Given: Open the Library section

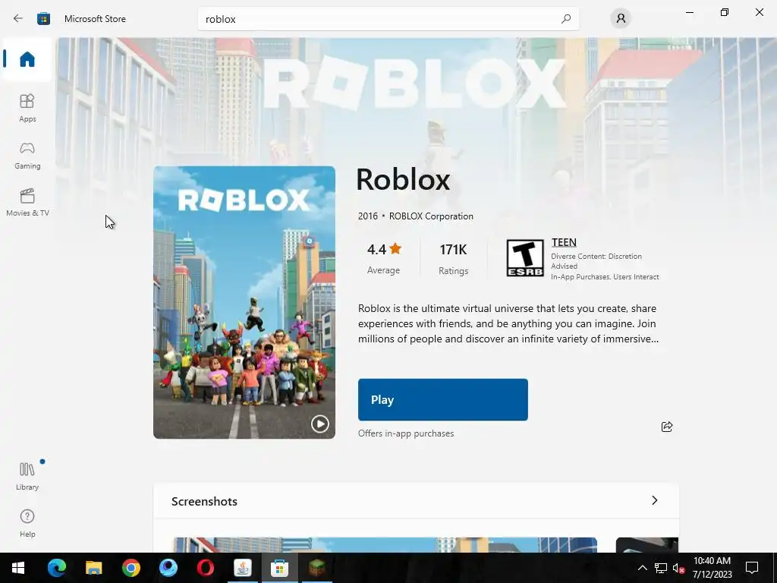Looking at the screenshot, I should 27,476.
